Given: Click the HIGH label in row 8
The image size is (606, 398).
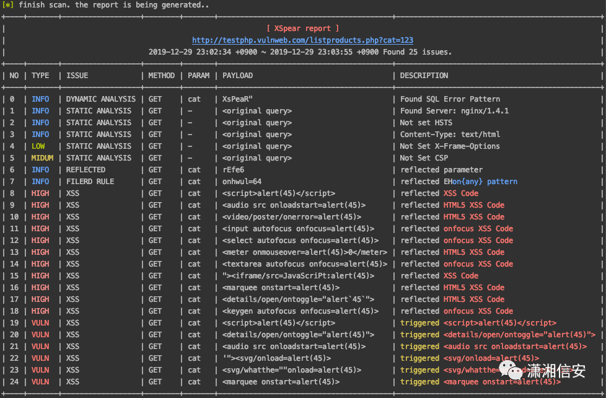Looking at the screenshot, I should click(40, 193).
